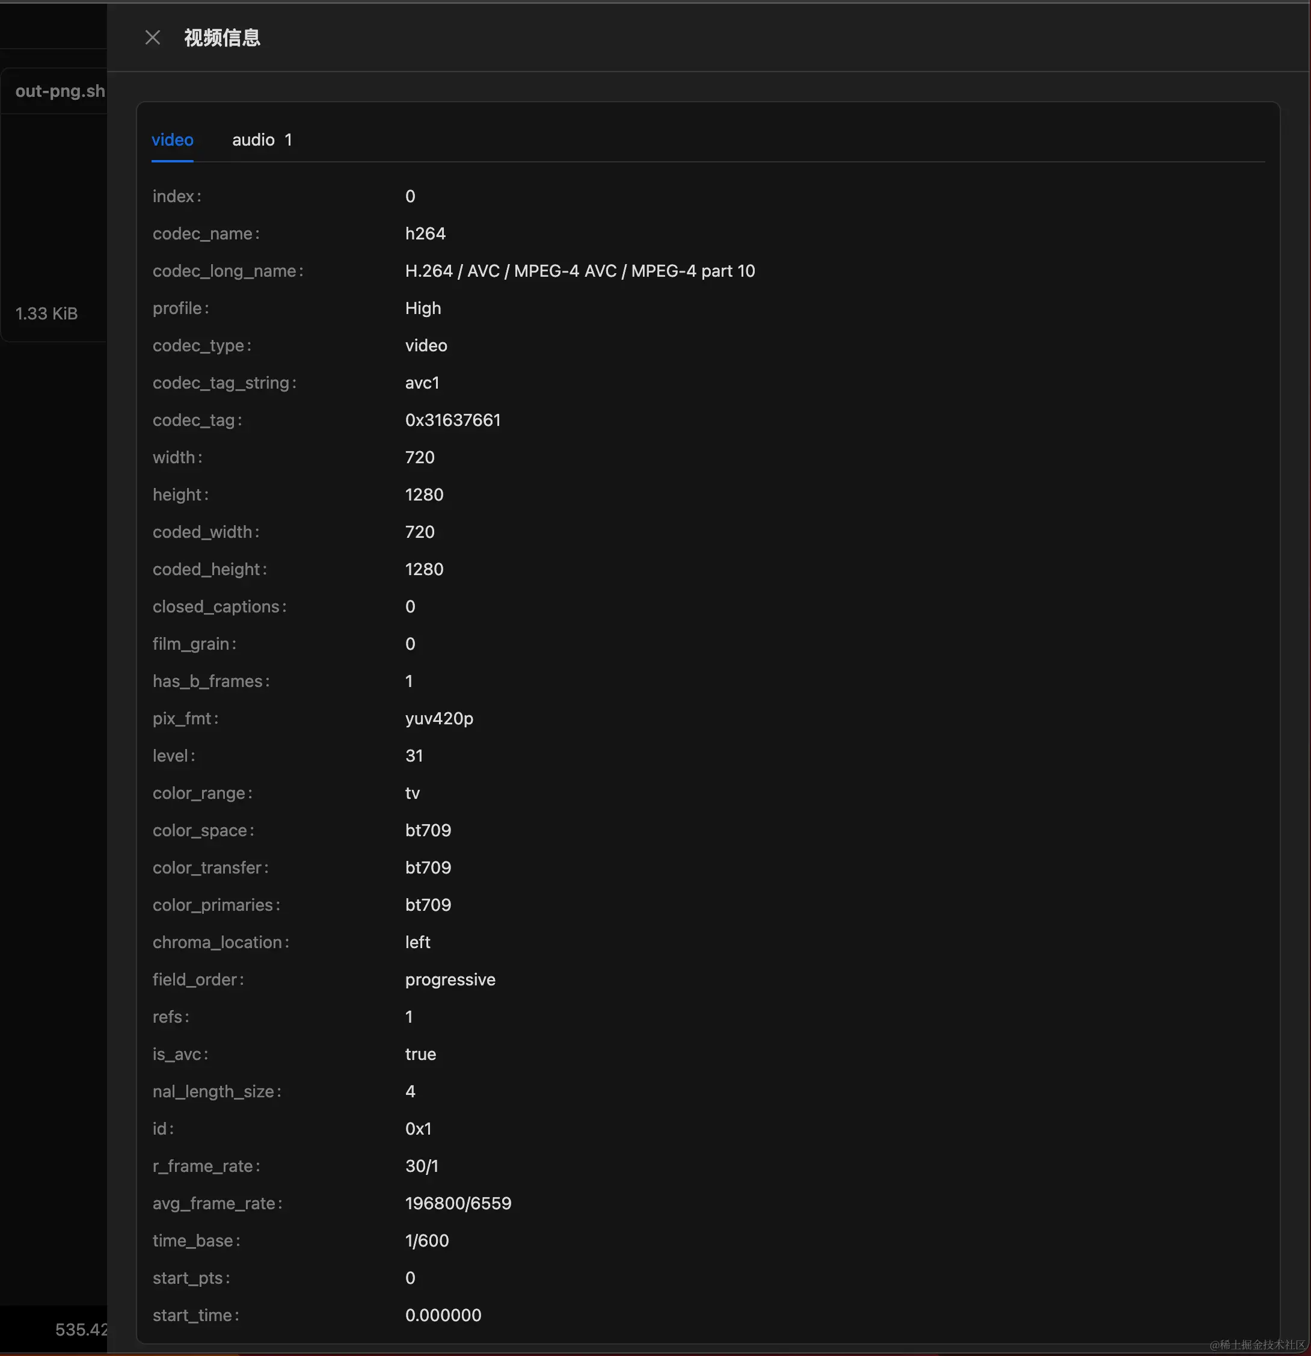
Task: Click the codec_tag_string value avc1
Action: click(x=422, y=383)
